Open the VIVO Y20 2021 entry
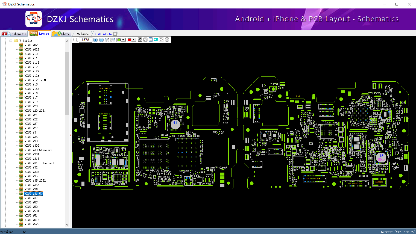Viewport: 416px width, 234px height. (x=35, y=111)
